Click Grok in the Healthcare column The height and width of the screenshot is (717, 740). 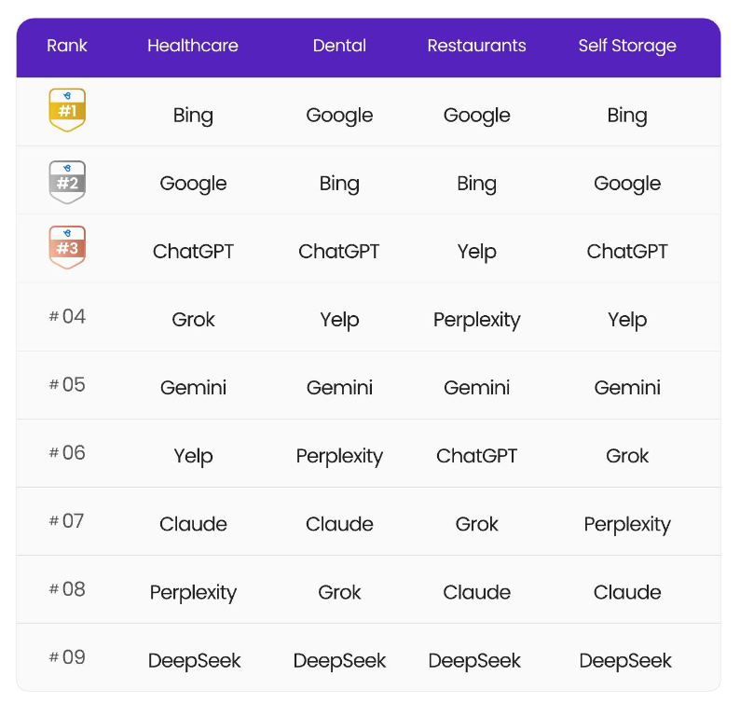(x=193, y=320)
